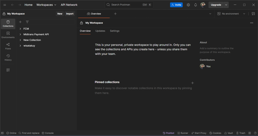
Task: Switch to the Settings tab
Action: pyautogui.click(x=115, y=31)
